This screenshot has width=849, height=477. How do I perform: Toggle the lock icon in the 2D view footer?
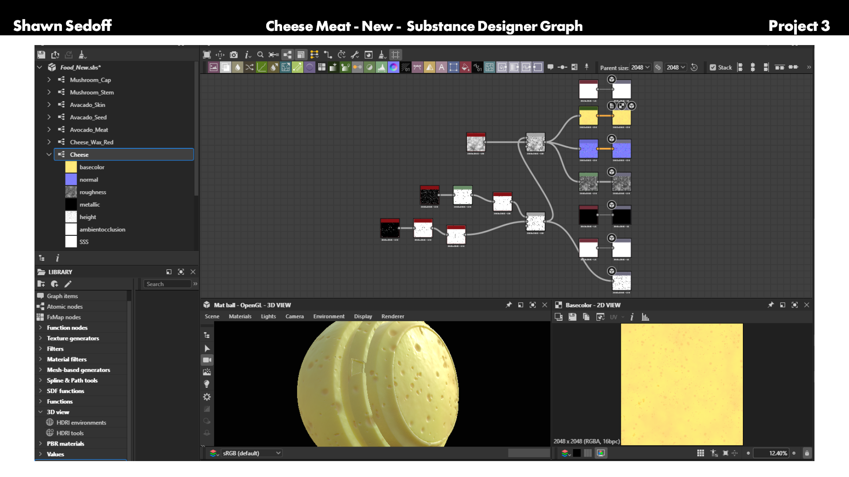click(x=807, y=453)
